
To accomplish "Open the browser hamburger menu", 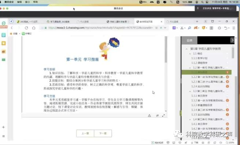I will (234, 28).
